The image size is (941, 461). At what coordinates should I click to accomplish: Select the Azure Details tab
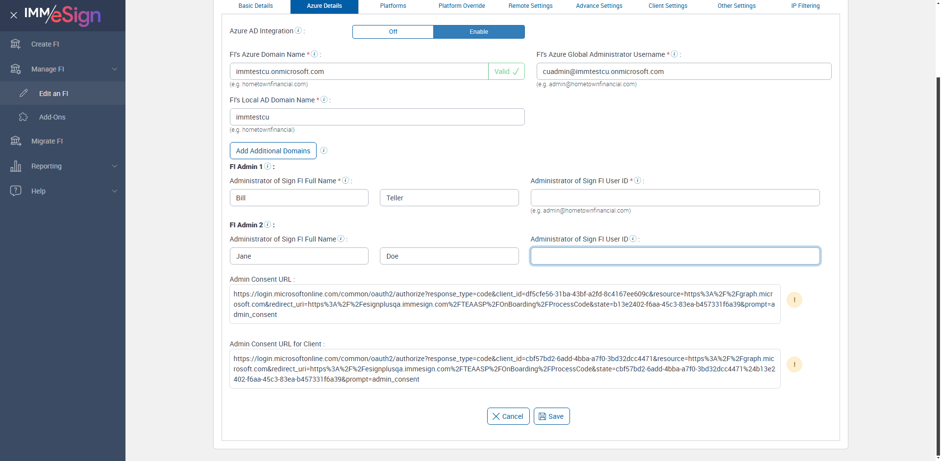point(324,6)
